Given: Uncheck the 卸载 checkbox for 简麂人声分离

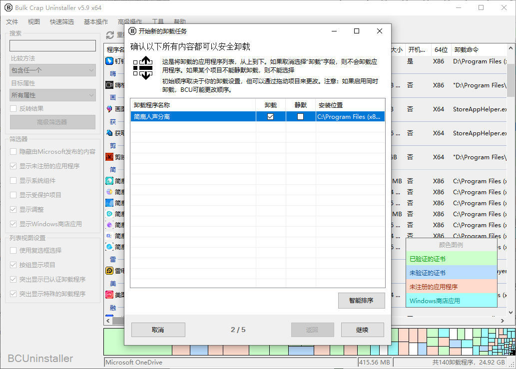Looking at the screenshot, I should 271,116.
